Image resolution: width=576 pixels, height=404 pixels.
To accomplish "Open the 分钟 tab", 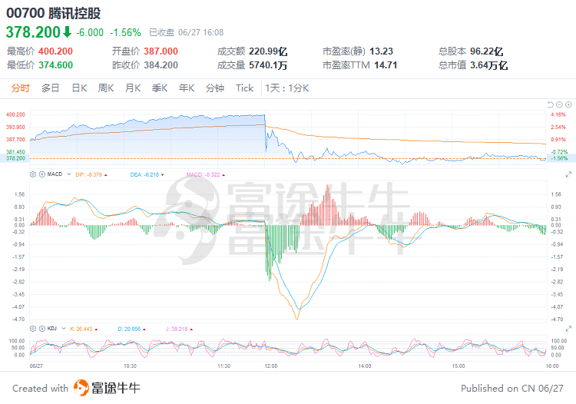I will pyautogui.click(x=215, y=88).
